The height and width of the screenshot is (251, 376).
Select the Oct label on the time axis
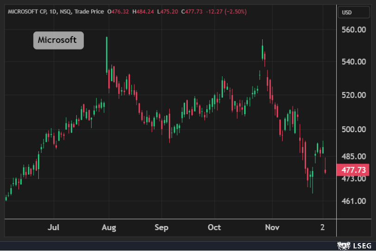click(214, 227)
